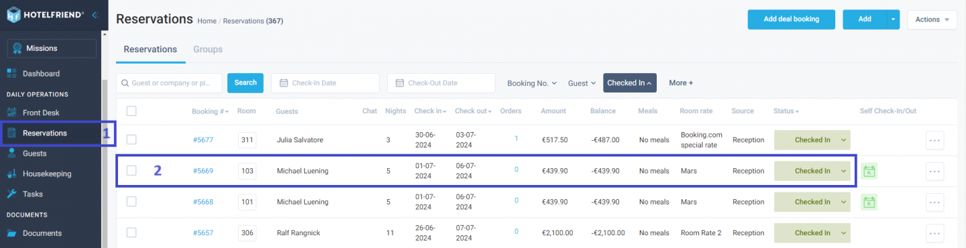This screenshot has width=966, height=248.
Task: Click Home in breadcrumb
Action: (x=207, y=21)
